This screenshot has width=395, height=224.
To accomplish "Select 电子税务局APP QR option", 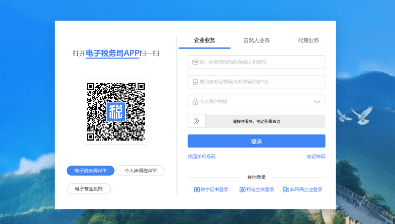I will 91,171.
